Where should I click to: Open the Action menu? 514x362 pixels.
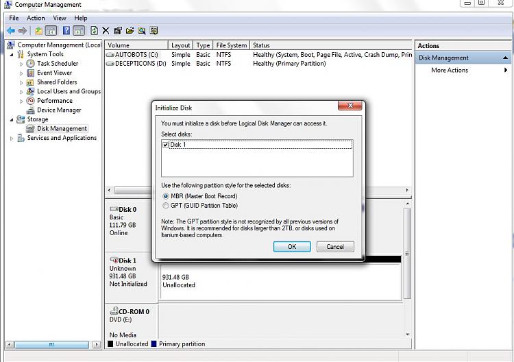36,18
